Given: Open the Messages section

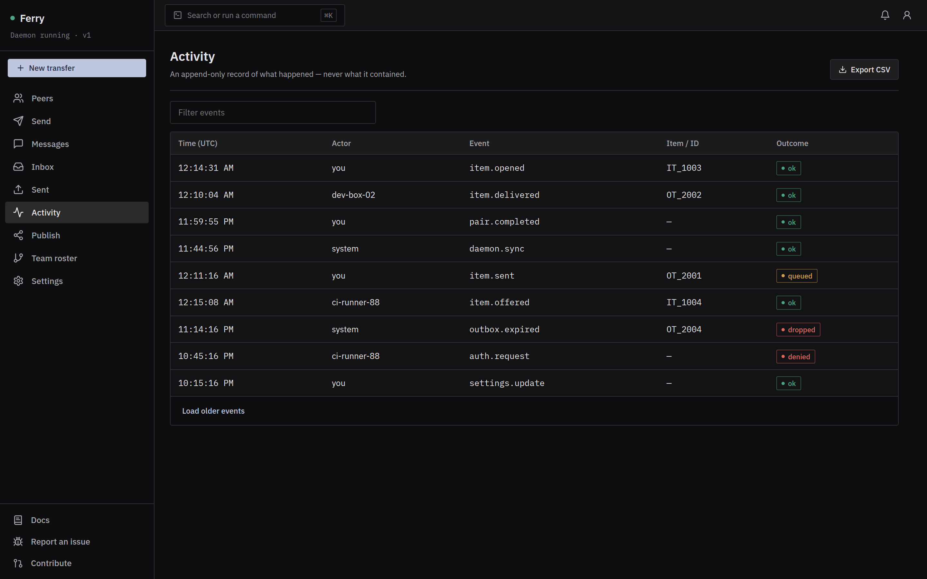Looking at the screenshot, I should click(77, 144).
